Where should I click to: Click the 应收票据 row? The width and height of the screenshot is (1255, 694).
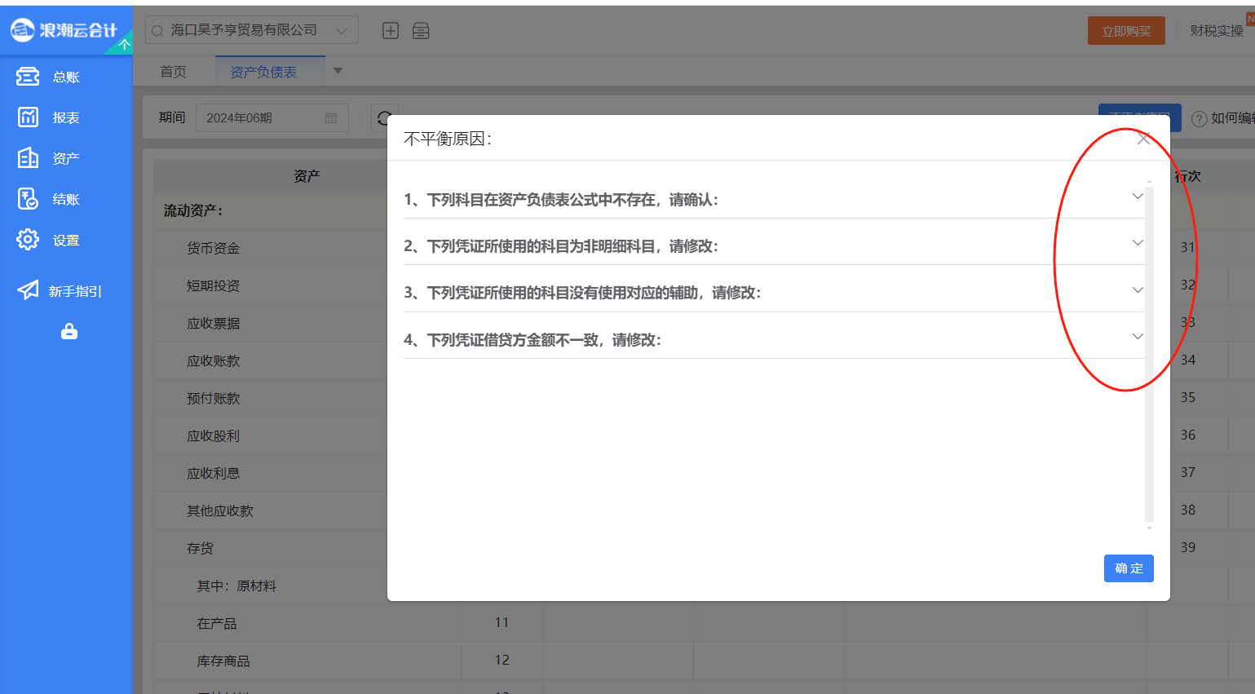(213, 323)
